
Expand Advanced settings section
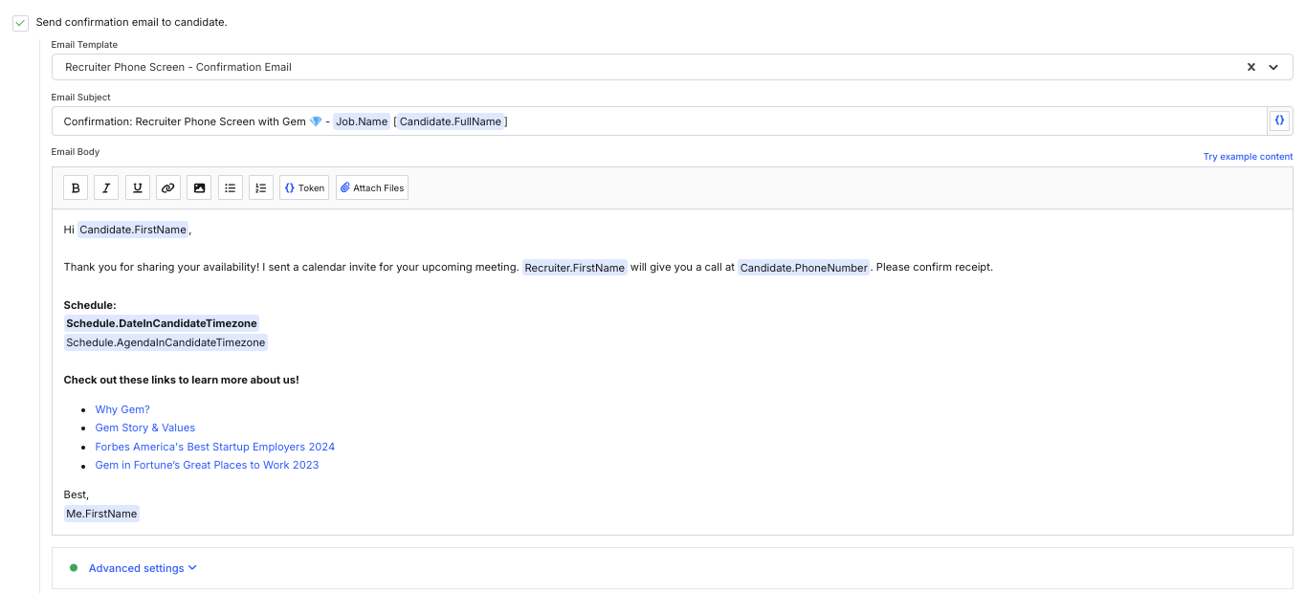point(143,568)
